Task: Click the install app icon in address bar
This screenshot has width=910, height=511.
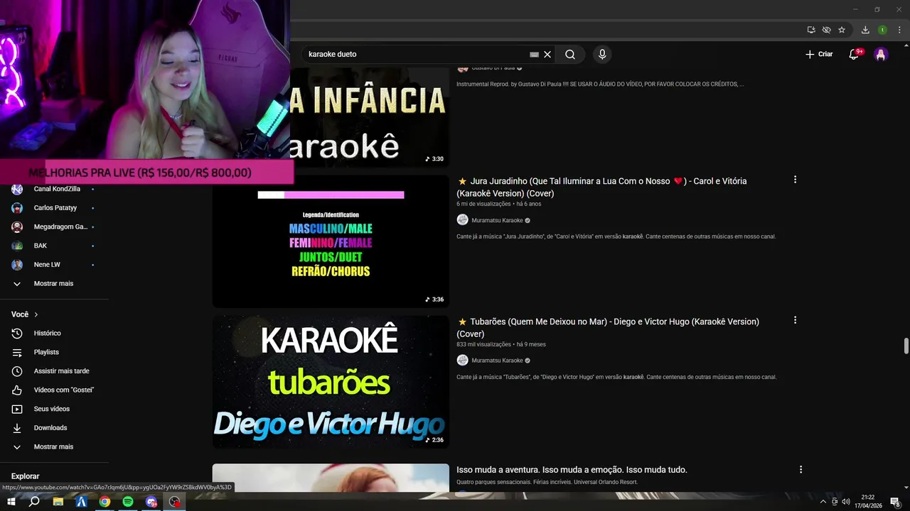Action: (x=811, y=30)
